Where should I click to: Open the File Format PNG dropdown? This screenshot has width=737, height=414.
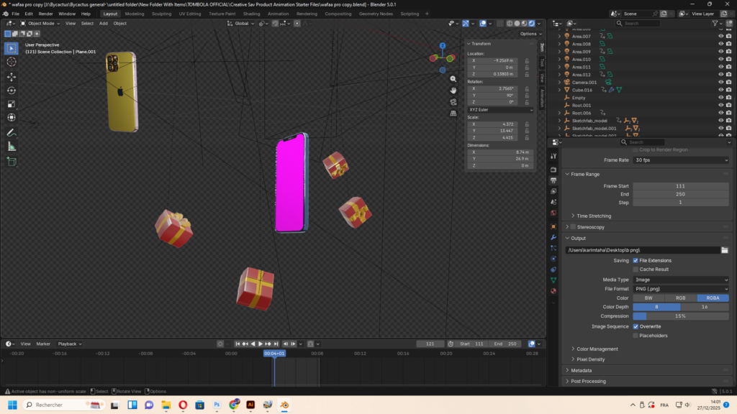[x=681, y=288]
